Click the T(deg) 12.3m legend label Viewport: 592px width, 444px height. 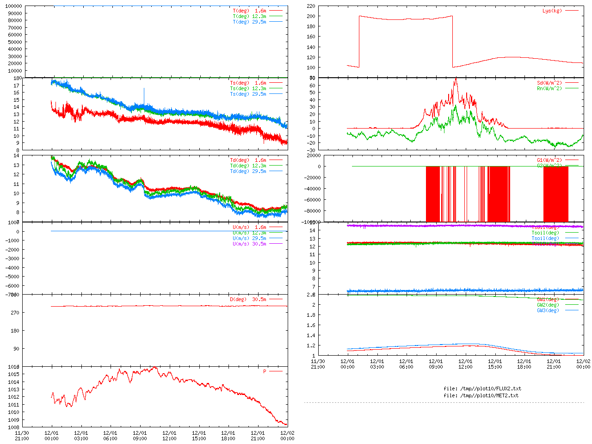point(249,16)
